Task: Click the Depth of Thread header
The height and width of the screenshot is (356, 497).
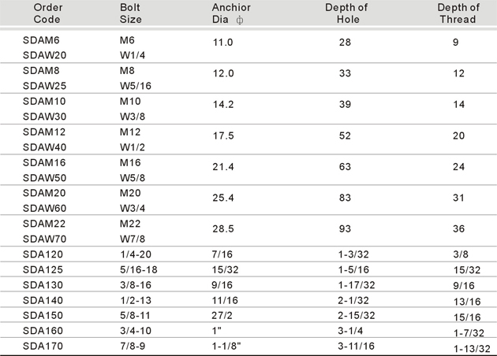Action: 458,13
